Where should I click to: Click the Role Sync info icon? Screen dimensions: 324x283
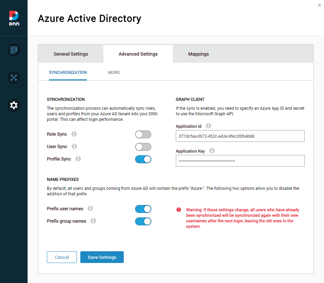pyautogui.click(x=74, y=134)
